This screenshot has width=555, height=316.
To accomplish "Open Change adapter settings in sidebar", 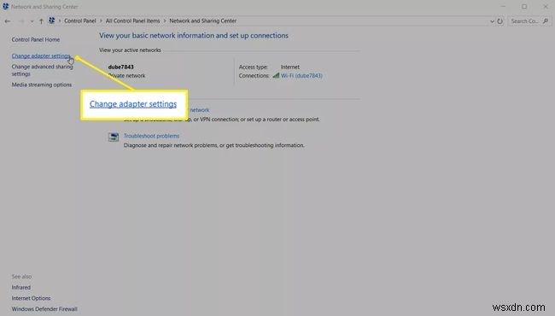I will pyautogui.click(x=41, y=56).
